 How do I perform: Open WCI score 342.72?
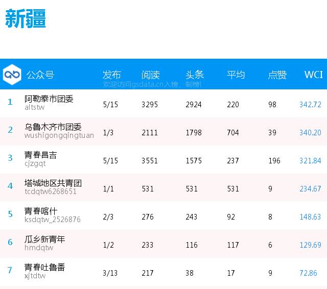point(310,104)
